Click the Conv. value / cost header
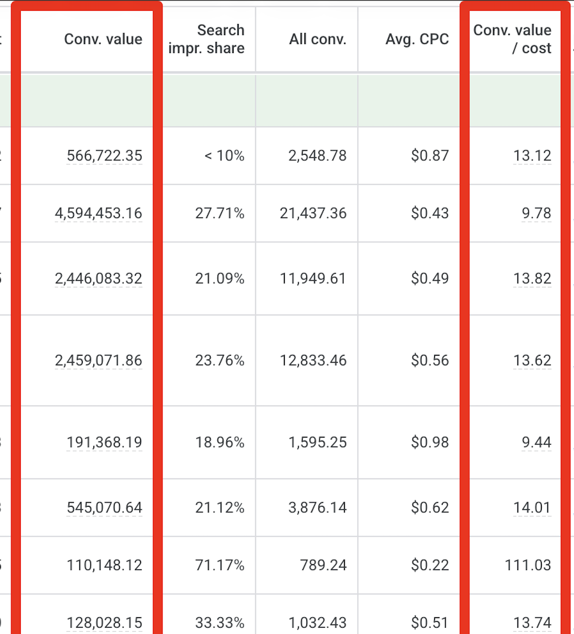Screen dimensions: 574x634 [x=512, y=39]
